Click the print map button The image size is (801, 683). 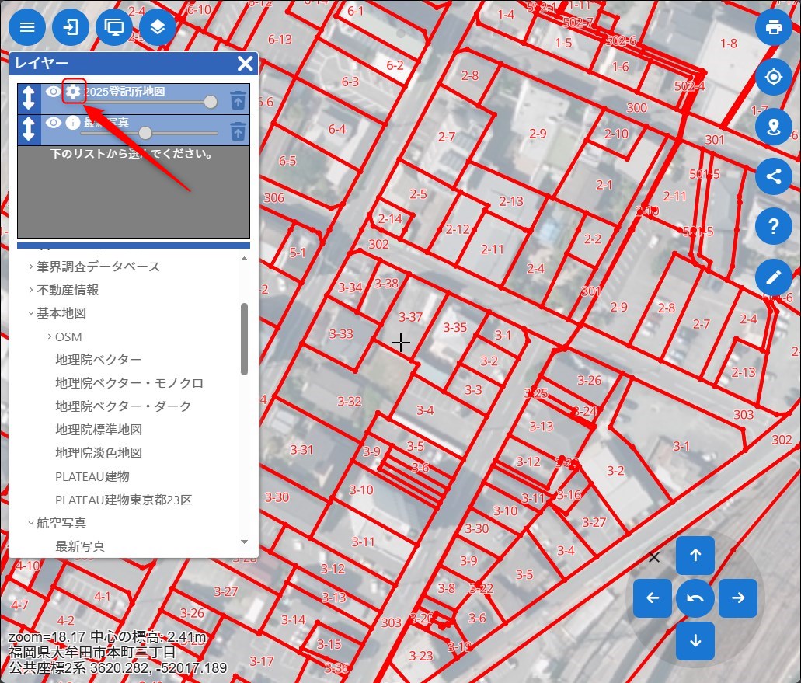[x=773, y=28]
